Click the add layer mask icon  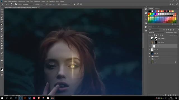coord(166,95)
